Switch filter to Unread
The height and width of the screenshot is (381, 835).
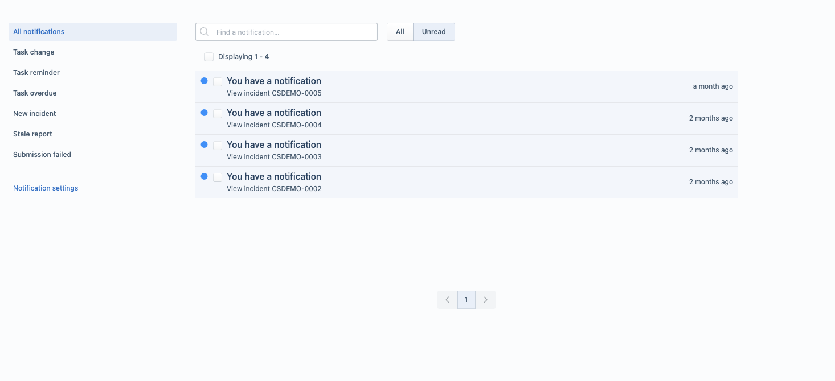[434, 32]
